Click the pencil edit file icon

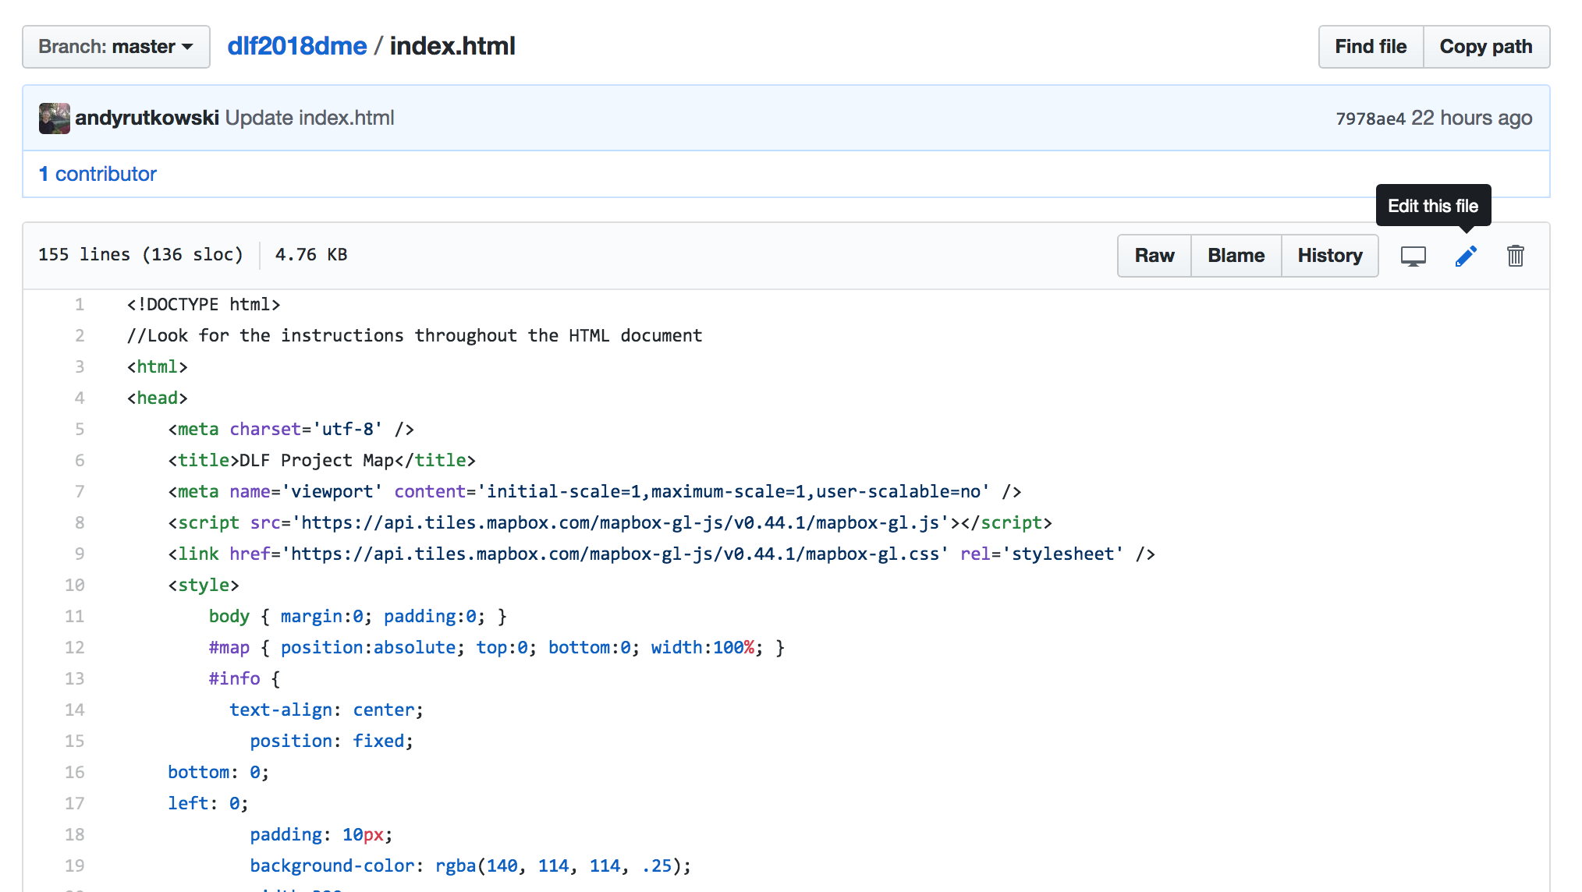(1466, 256)
